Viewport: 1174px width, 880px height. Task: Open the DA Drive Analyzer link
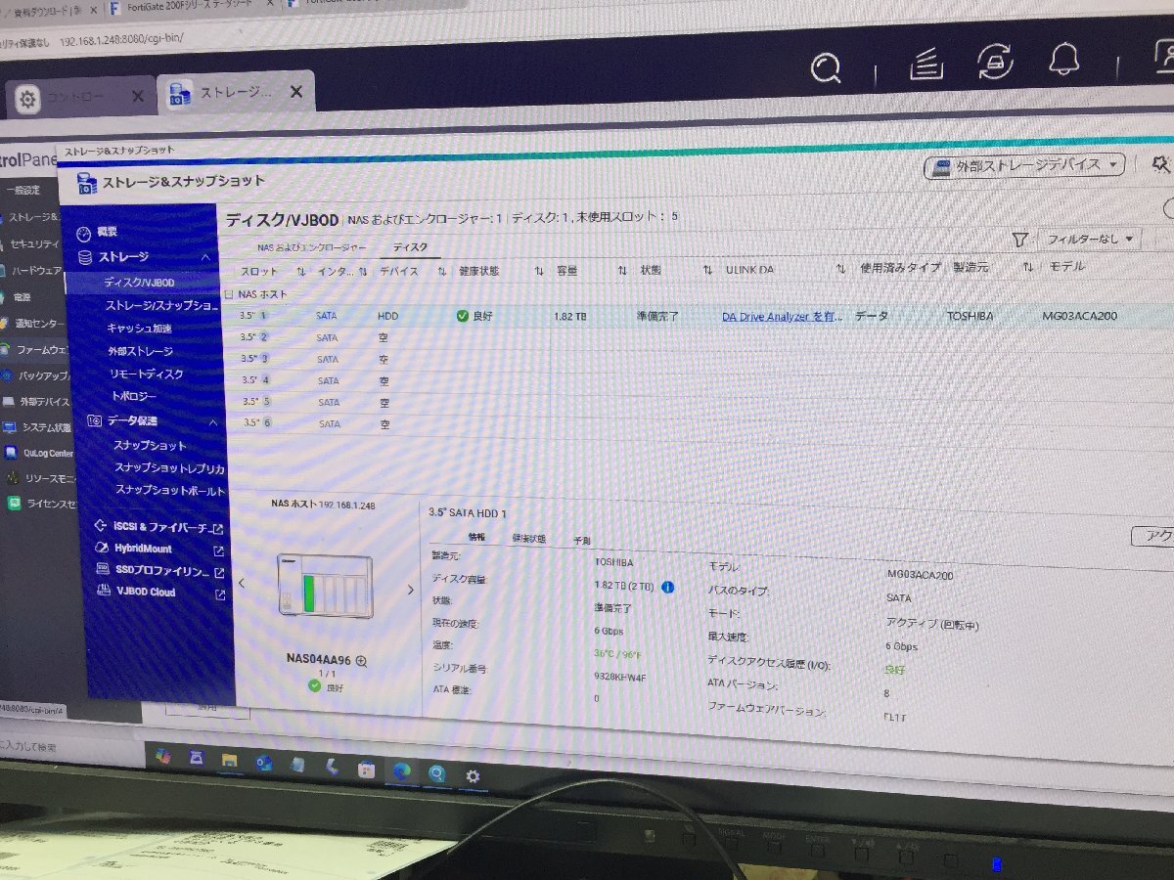782,317
